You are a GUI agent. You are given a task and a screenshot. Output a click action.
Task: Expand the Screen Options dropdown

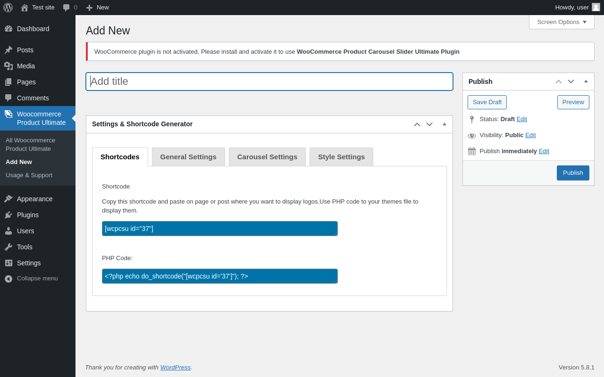[562, 22]
